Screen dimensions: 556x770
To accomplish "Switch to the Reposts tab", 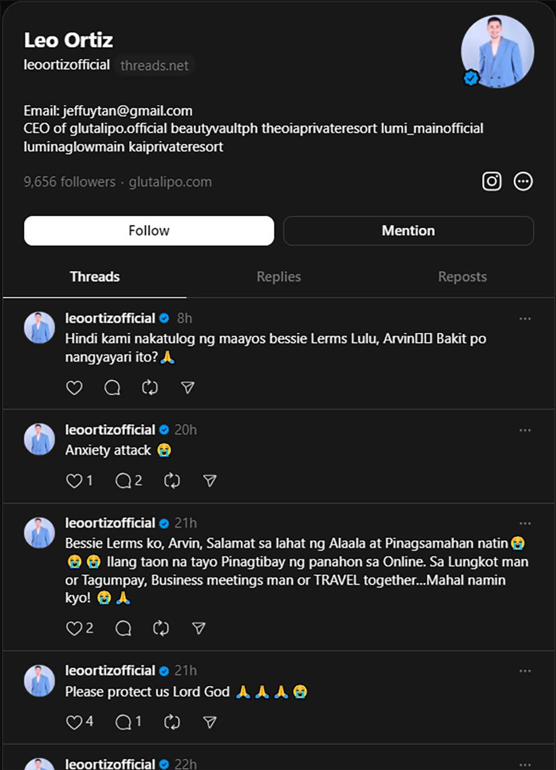I will click(x=462, y=277).
